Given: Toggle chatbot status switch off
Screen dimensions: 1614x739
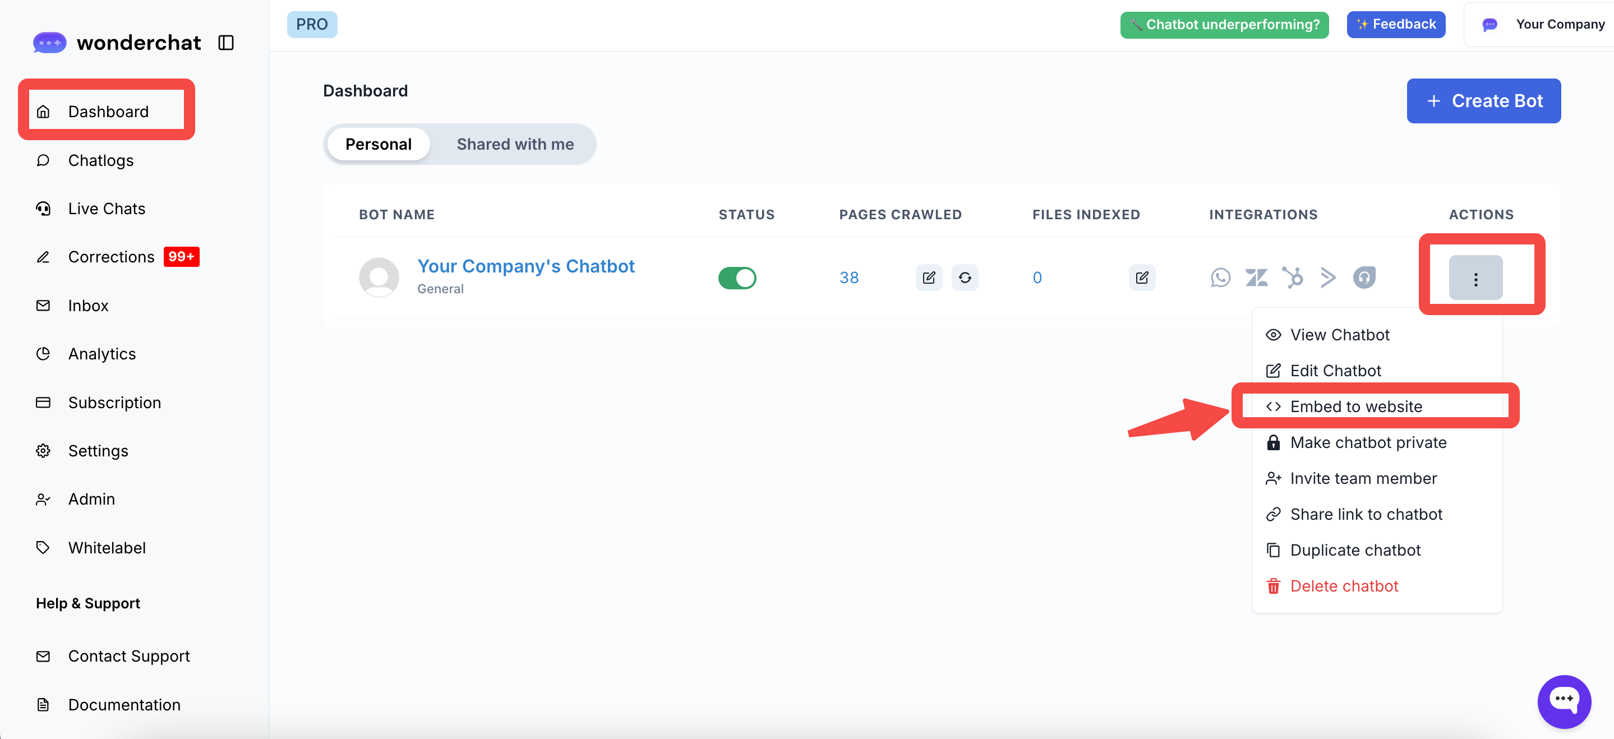Looking at the screenshot, I should (737, 278).
